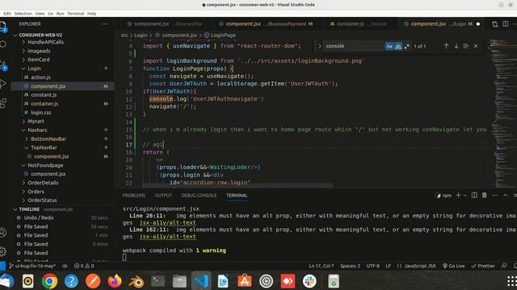Screen dimensions: 517x290
Task: Open action.js in Login folder
Action: 40,77
